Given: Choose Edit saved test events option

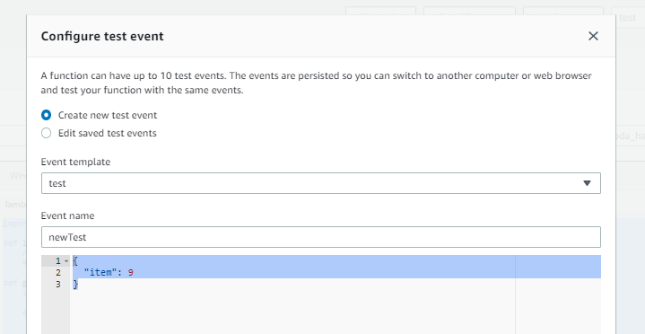Looking at the screenshot, I should click(x=46, y=133).
